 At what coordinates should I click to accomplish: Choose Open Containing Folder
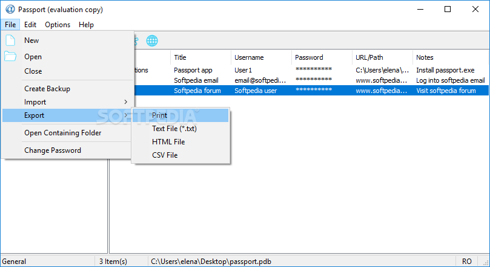(63, 133)
